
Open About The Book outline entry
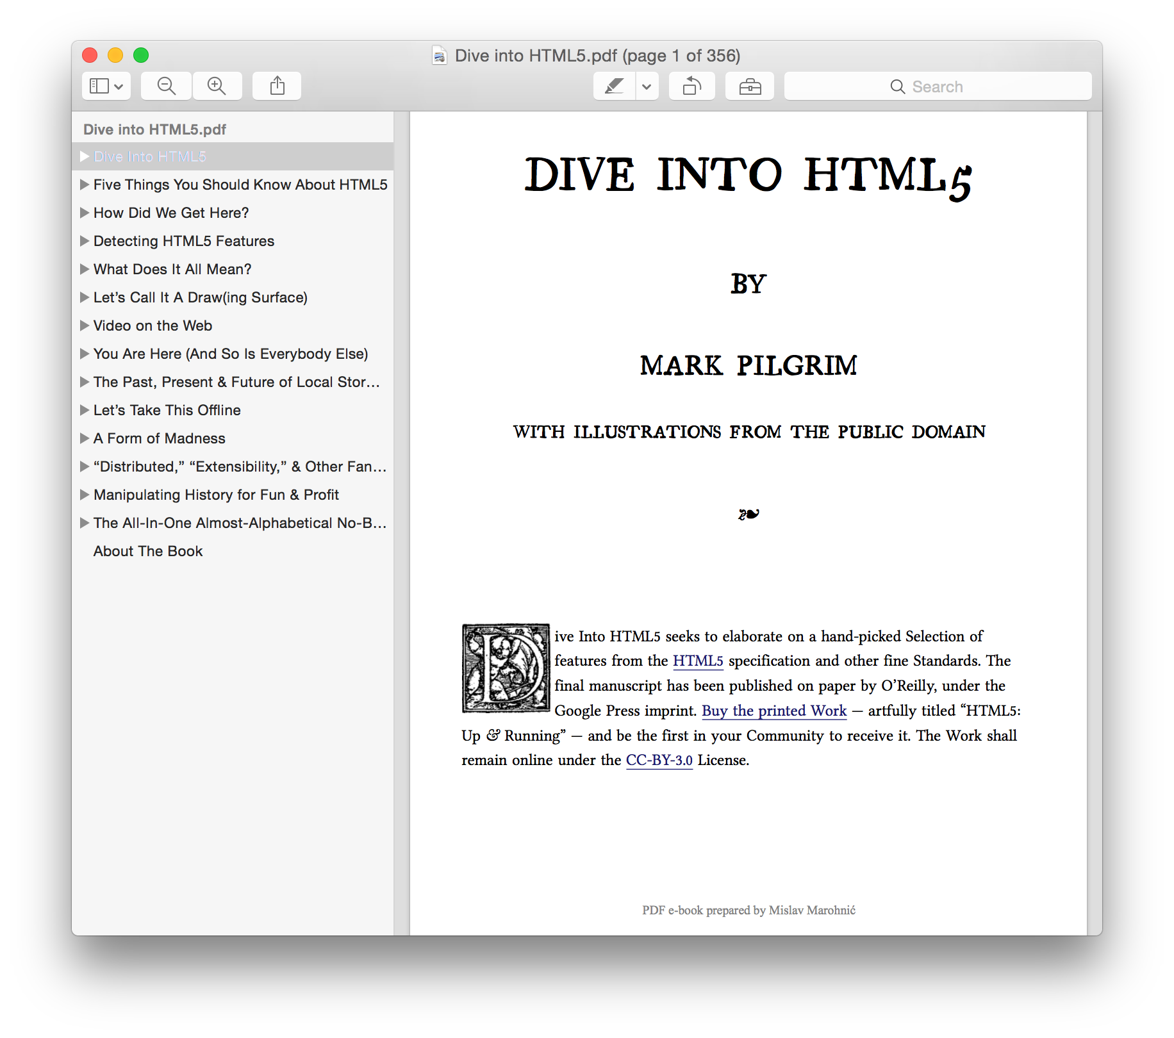click(x=148, y=551)
